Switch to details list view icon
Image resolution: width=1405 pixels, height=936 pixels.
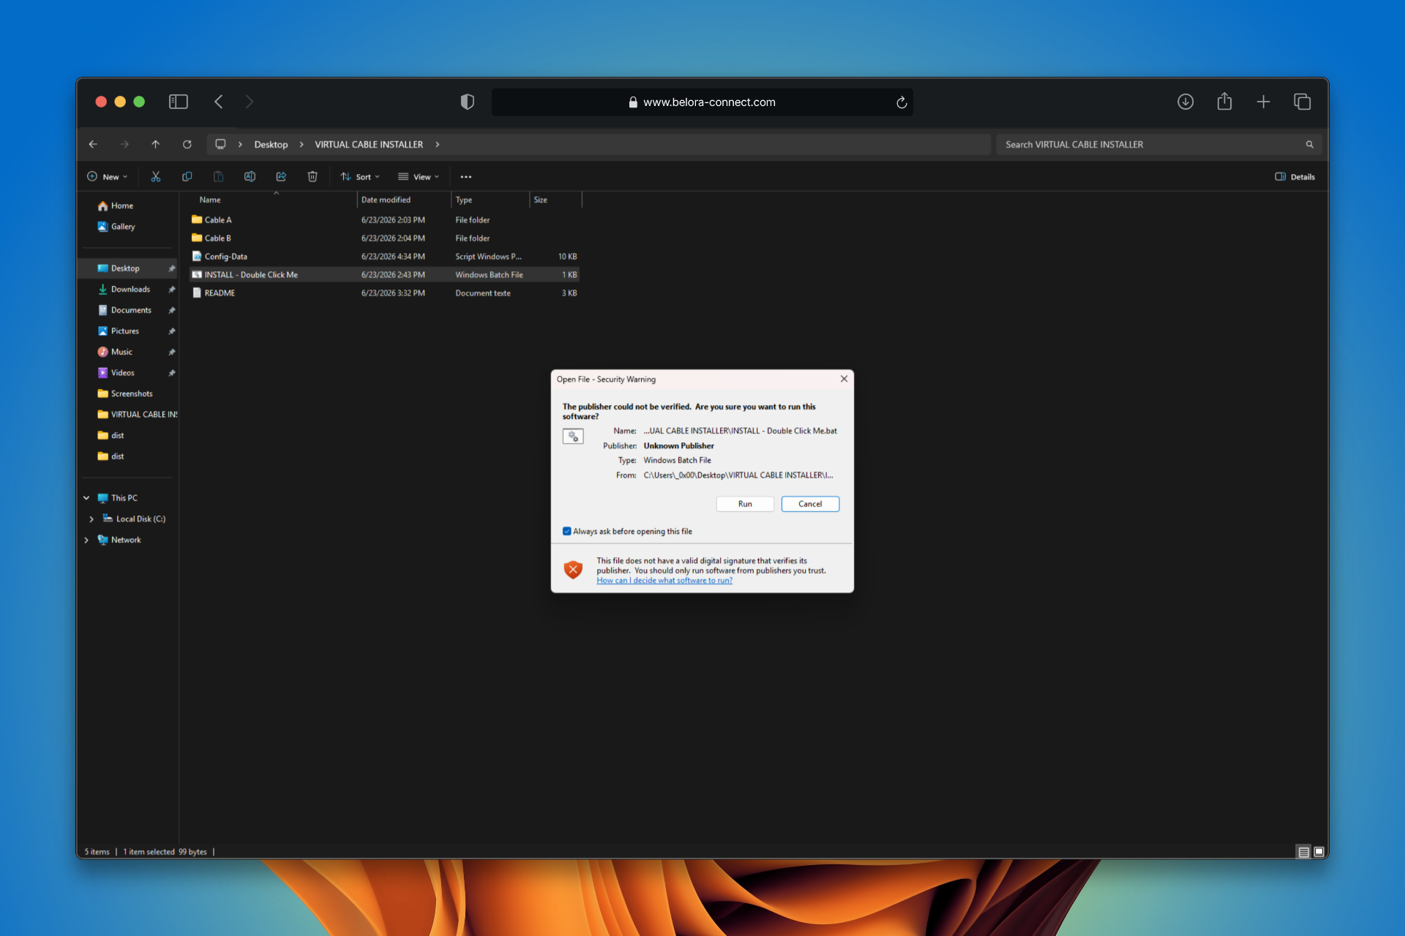[1303, 852]
